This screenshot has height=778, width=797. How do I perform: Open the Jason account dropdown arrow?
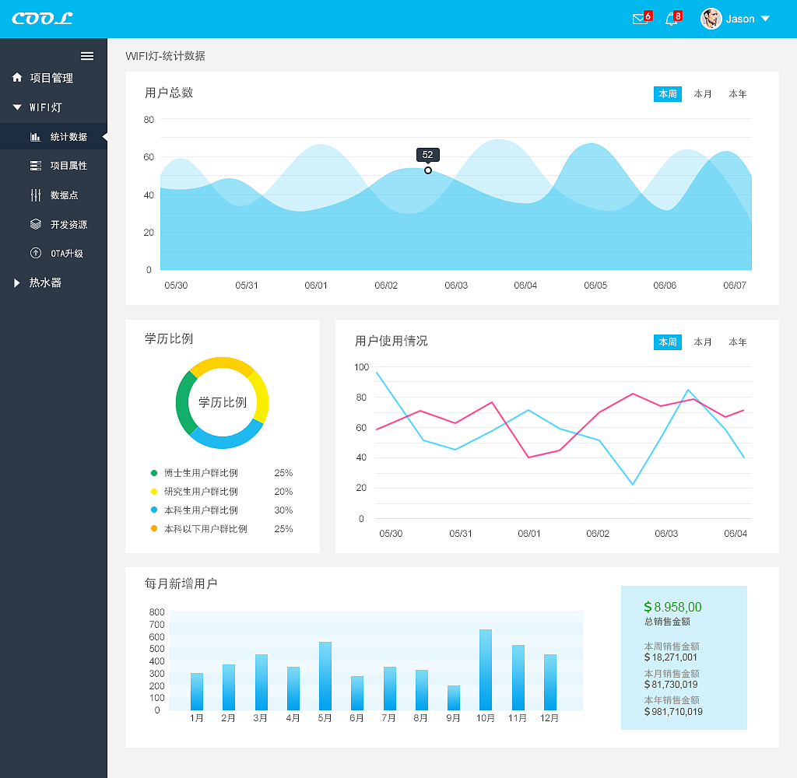[765, 19]
